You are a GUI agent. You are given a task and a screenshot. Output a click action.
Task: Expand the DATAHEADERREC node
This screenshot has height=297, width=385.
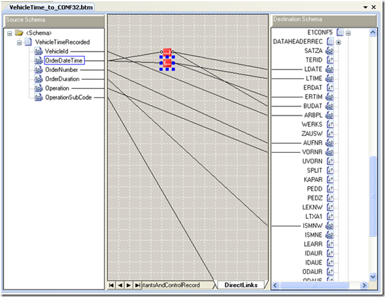(338, 42)
